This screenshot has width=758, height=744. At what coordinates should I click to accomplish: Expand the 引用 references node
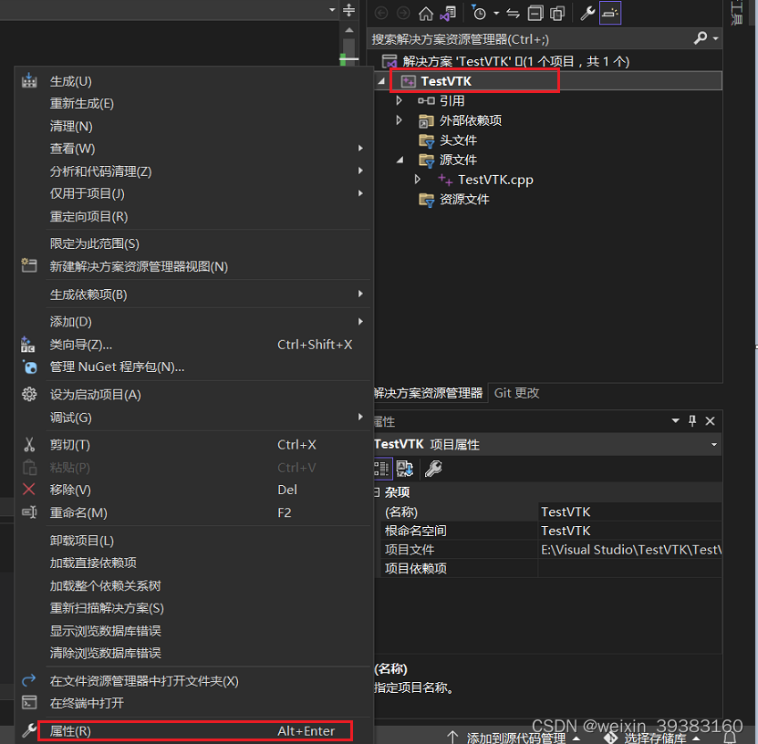click(x=399, y=100)
